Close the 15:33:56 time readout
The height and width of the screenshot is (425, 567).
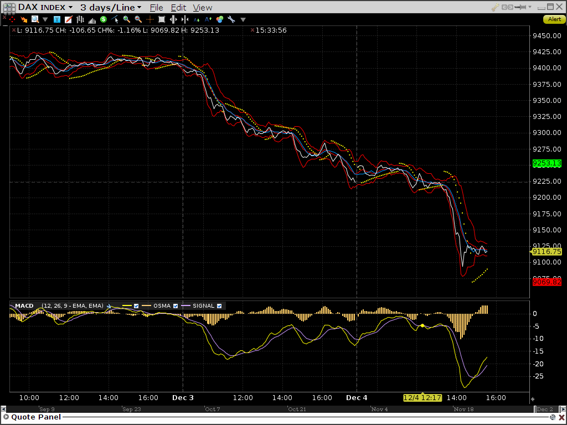click(x=252, y=30)
